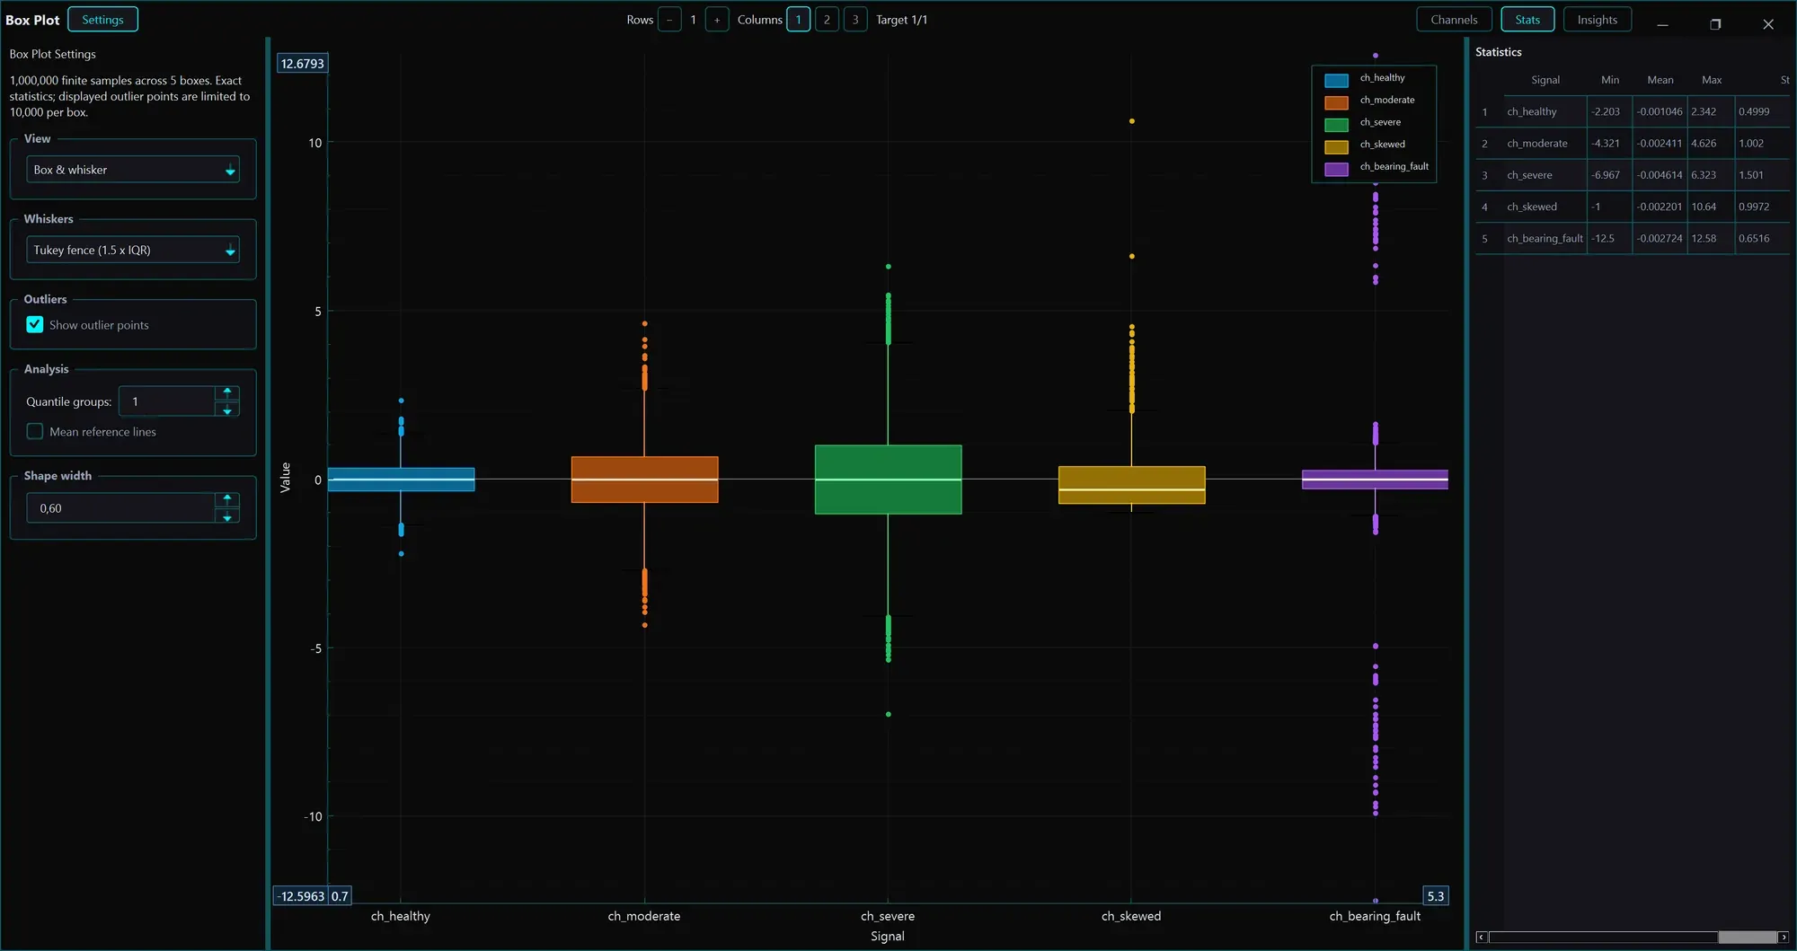
Task: Switch to the Insights tab
Action: [1597, 20]
